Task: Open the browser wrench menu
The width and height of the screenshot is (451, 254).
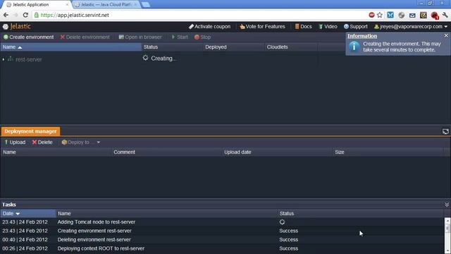Action: [x=445, y=15]
